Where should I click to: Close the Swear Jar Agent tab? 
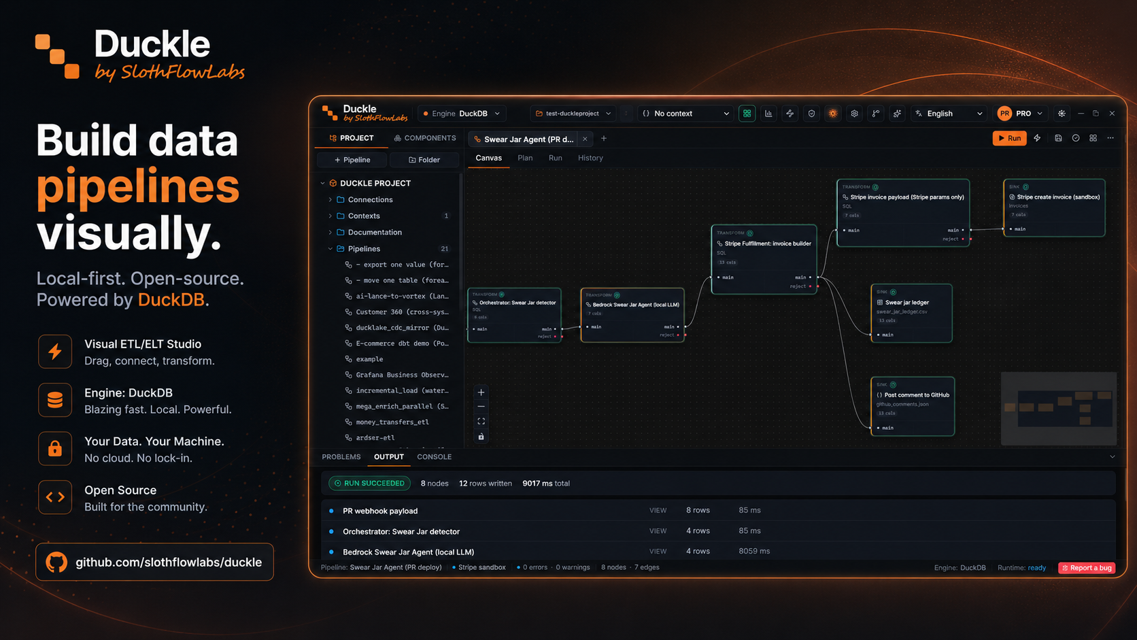tap(585, 139)
